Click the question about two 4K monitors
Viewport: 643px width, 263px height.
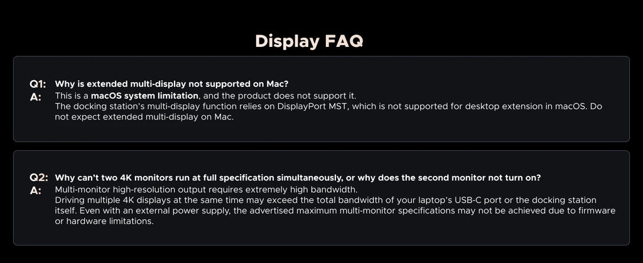298,178
